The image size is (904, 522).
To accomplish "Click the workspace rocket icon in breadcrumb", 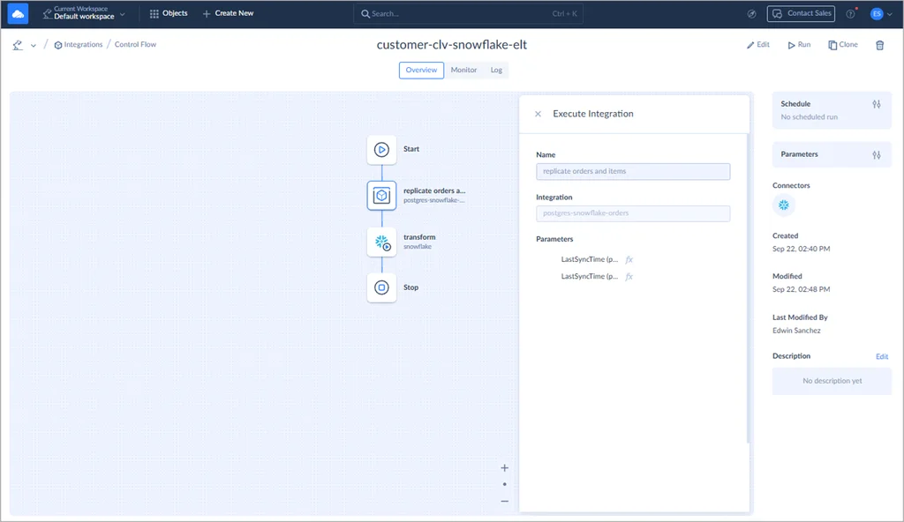I will (18, 45).
